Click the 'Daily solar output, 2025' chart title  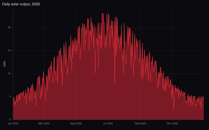click(21, 4)
